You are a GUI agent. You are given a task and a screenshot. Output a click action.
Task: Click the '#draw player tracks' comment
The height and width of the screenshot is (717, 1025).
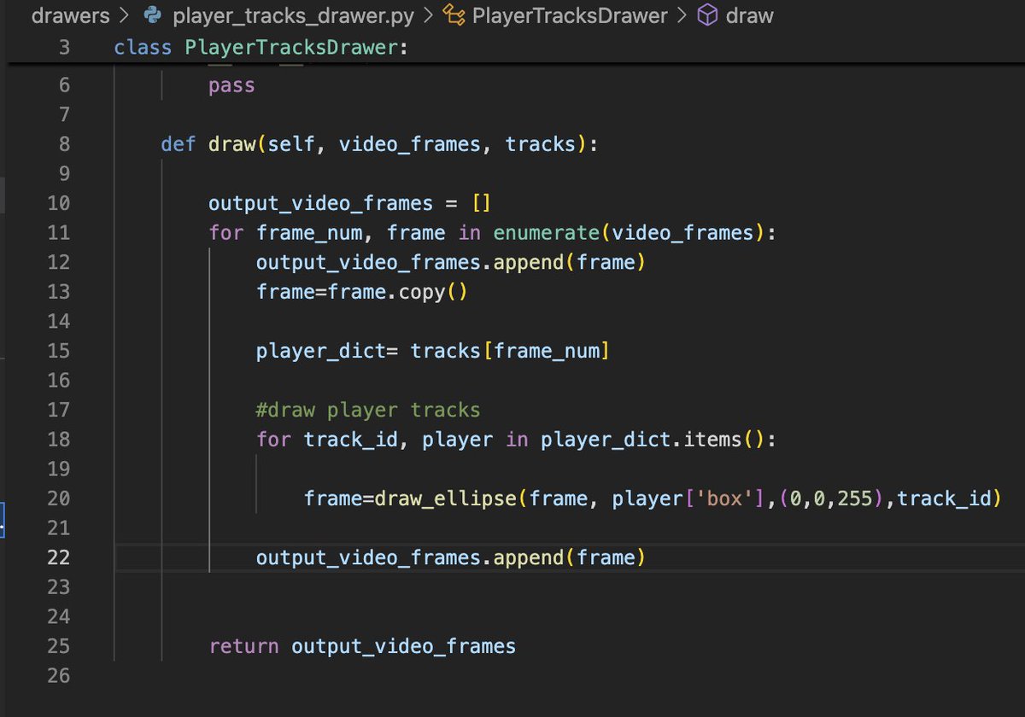(368, 410)
